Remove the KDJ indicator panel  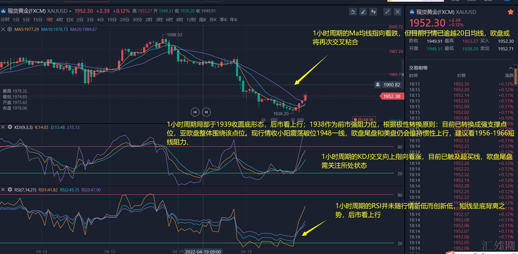click(x=3, y=127)
